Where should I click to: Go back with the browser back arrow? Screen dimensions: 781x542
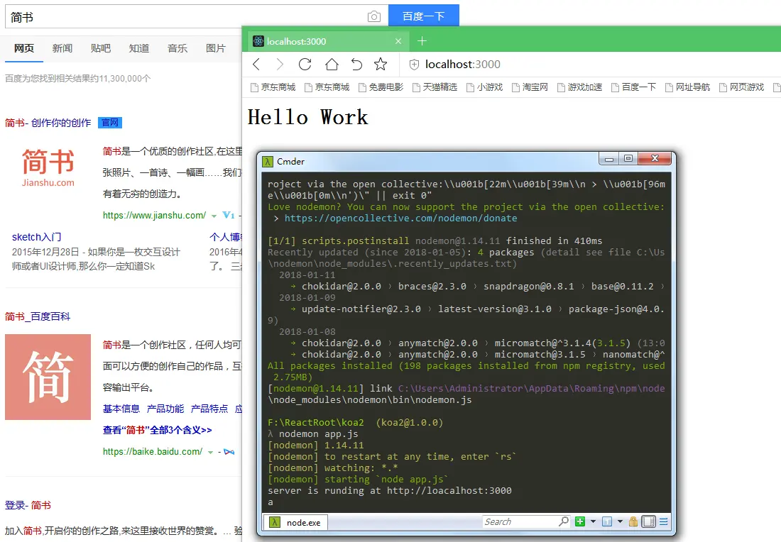click(x=256, y=65)
